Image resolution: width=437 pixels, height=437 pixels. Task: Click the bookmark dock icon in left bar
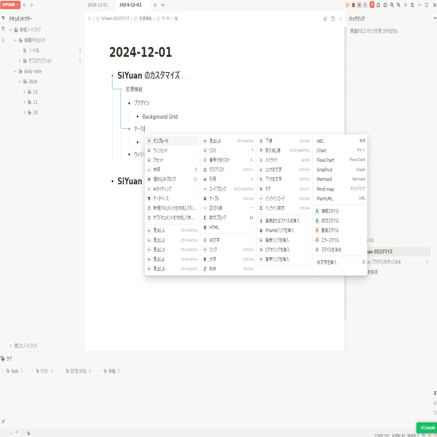coord(3,40)
